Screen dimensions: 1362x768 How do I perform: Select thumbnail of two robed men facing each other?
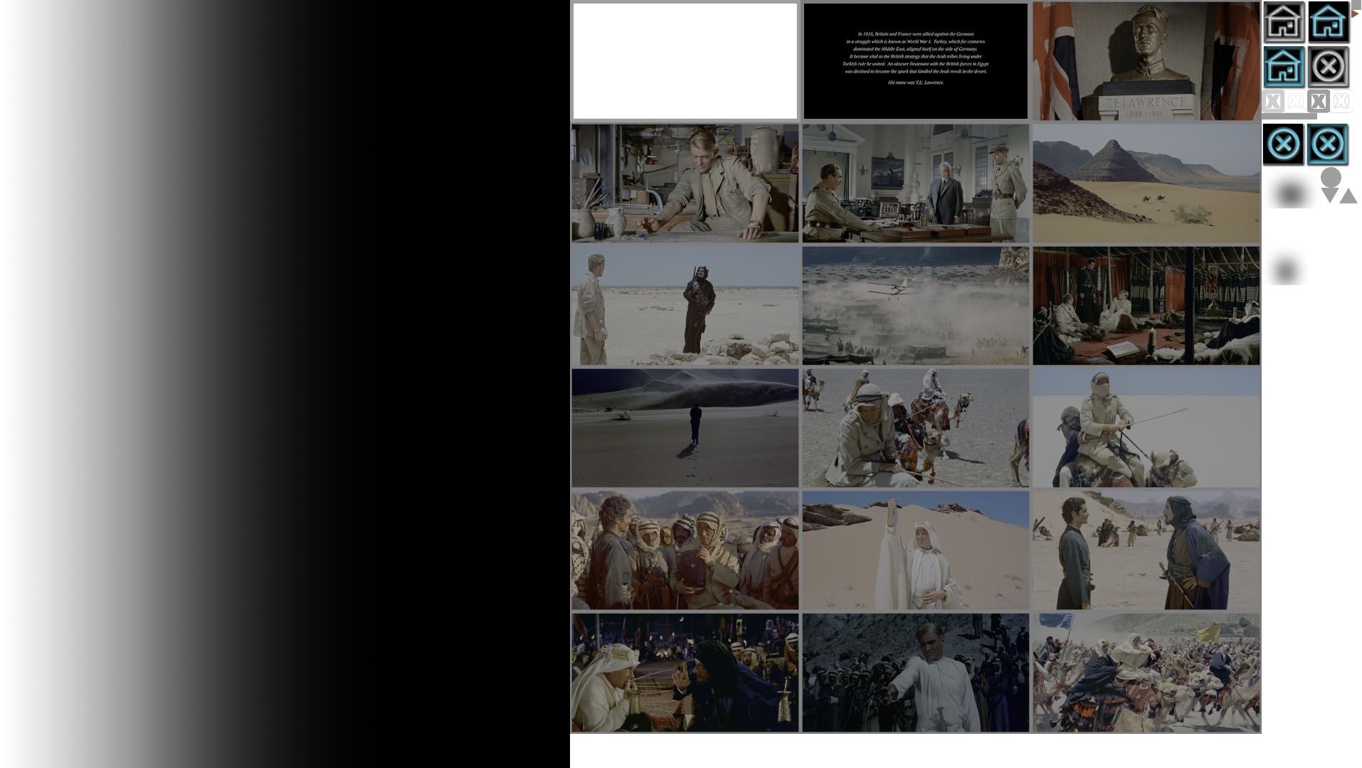click(x=1146, y=550)
